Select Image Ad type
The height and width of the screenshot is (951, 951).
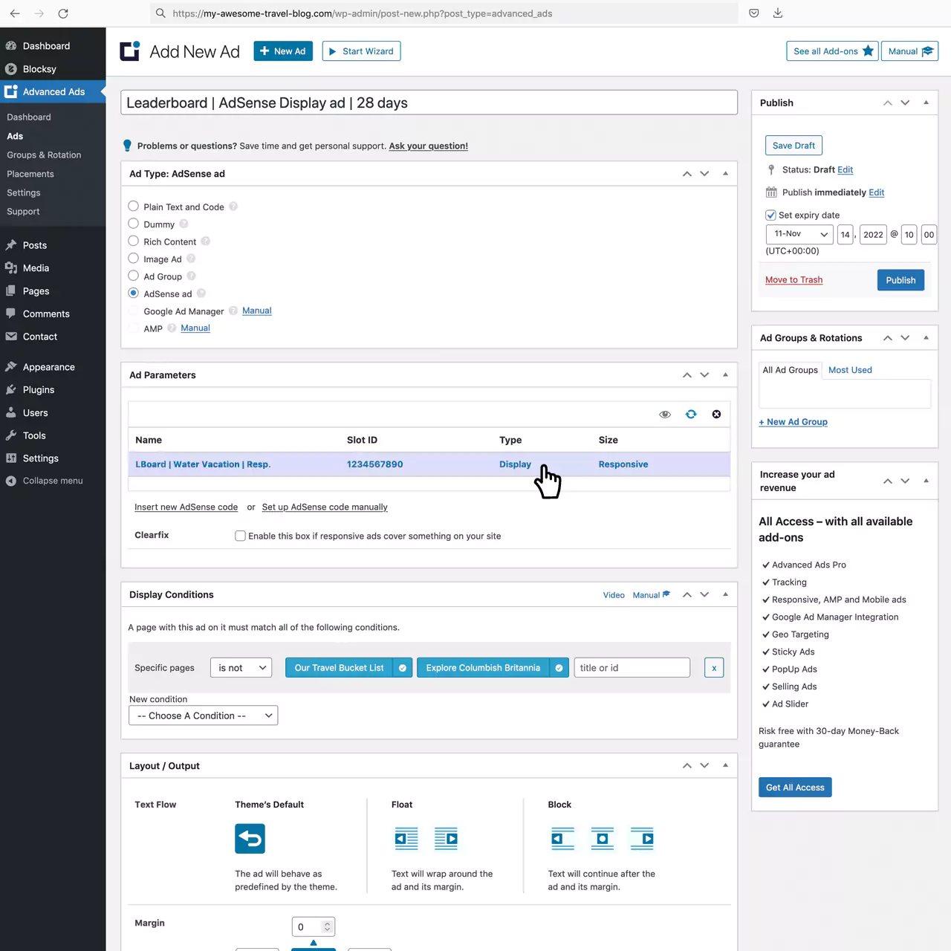pos(134,258)
